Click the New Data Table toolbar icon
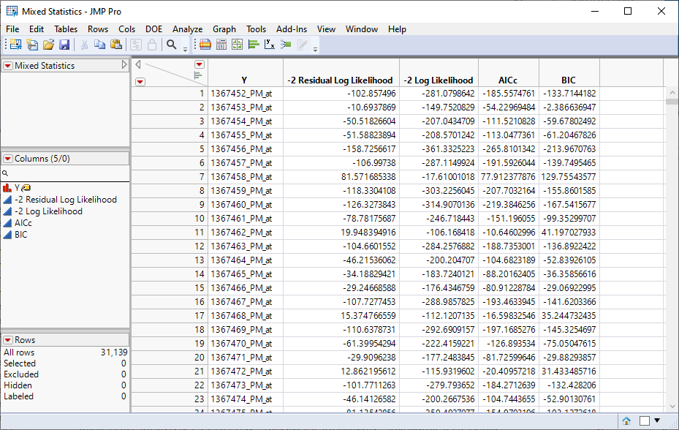Screen dimensions: 679x430 tap(15, 45)
